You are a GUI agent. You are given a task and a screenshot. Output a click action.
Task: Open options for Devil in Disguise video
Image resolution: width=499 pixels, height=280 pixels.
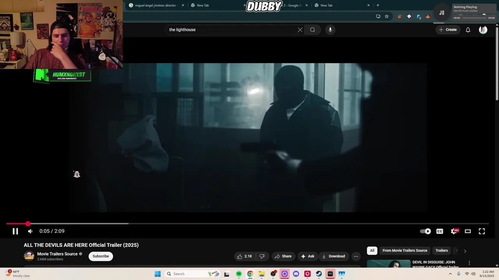(x=469, y=263)
